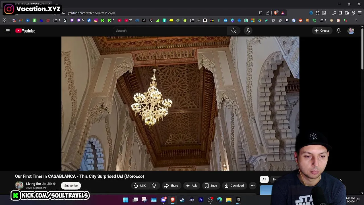Open new tab plus button

pos(57,4)
